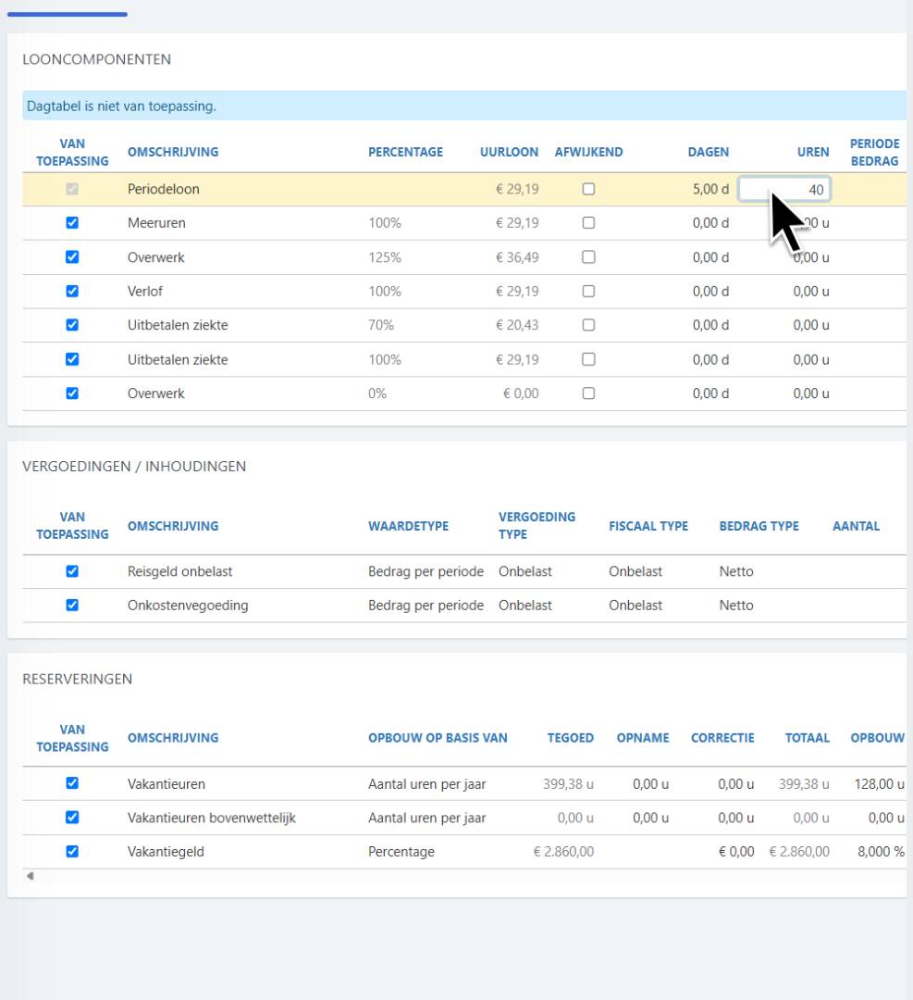Click the Dagen value for Periodeloon
913x1000 pixels.
(x=710, y=190)
